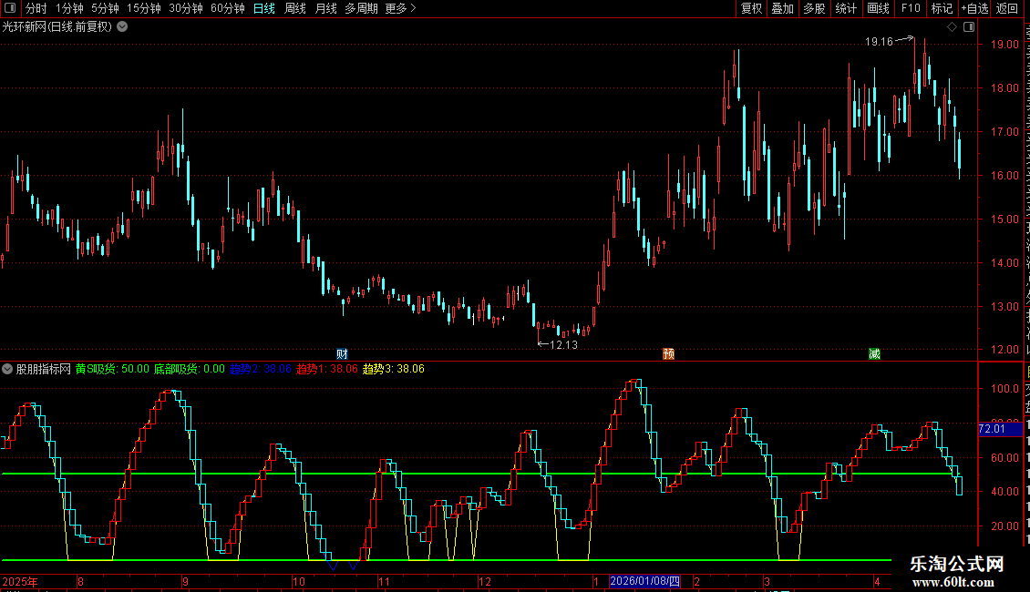Open dropdown next to 光环新网(日线.前复权)

pyautogui.click(x=122, y=27)
